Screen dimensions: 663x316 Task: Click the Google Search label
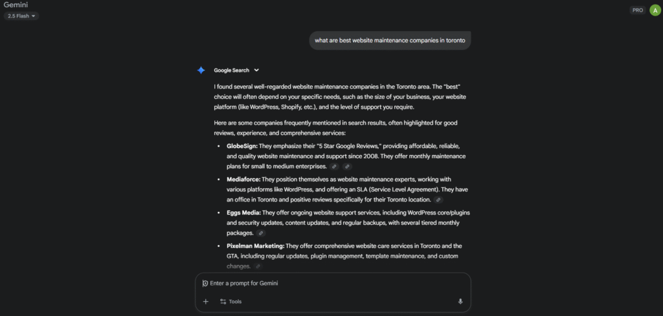click(x=232, y=70)
